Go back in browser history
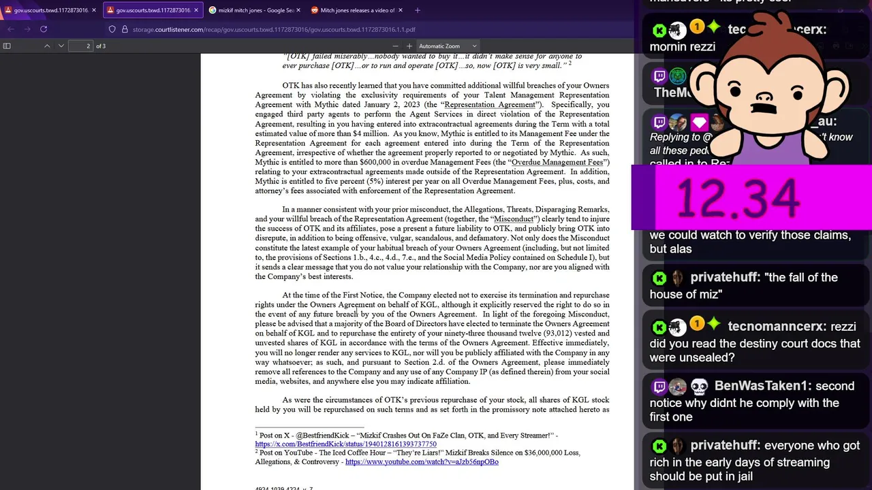 coord(11,29)
